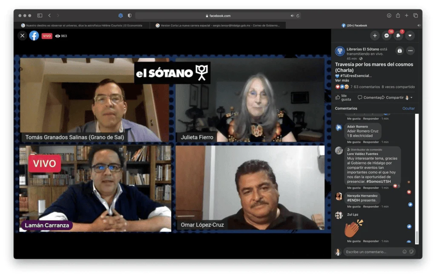436x277 pixels.
Task: Open the #TúEresEsencial hashtag
Action: tap(356, 76)
